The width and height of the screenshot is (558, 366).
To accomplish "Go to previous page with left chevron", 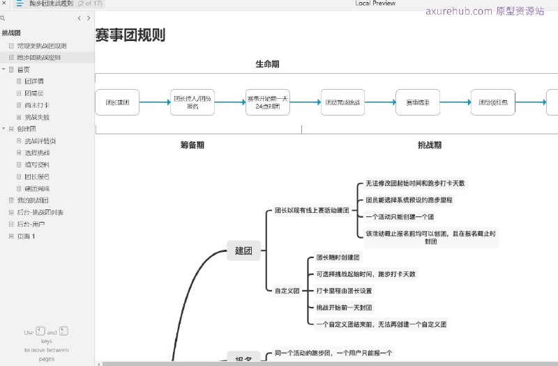I will 79,18.
